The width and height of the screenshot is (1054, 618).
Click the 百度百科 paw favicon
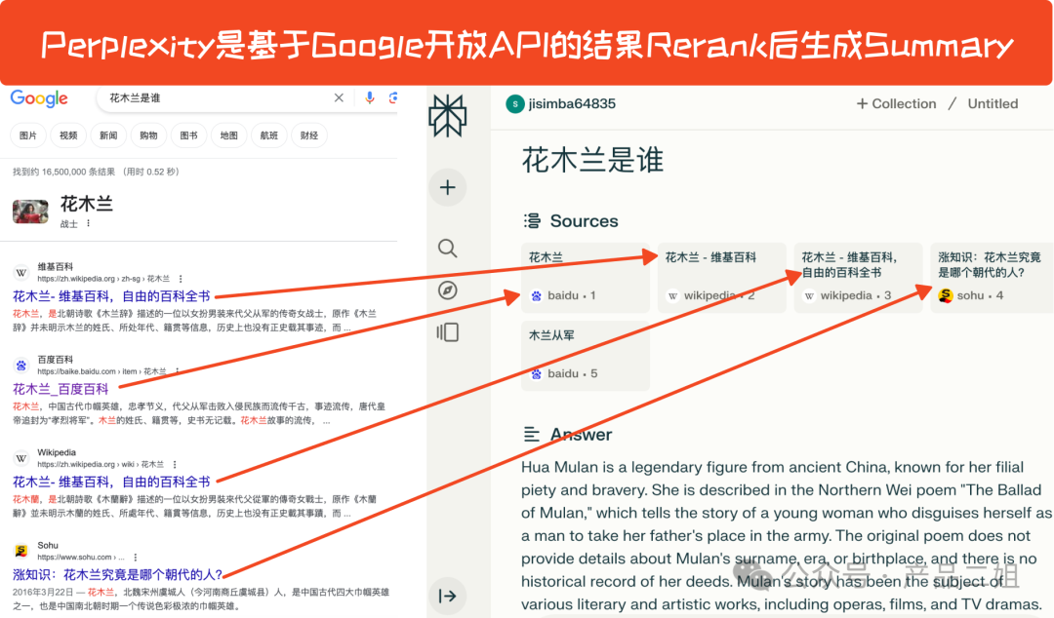click(x=21, y=366)
